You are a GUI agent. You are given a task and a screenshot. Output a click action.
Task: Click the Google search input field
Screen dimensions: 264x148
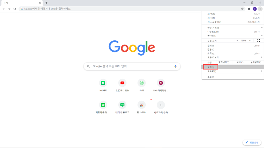coord(132,66)
